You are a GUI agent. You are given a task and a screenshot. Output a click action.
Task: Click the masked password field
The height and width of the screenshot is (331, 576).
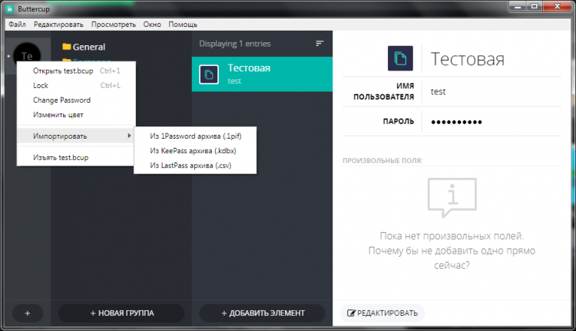pos(457,122)
